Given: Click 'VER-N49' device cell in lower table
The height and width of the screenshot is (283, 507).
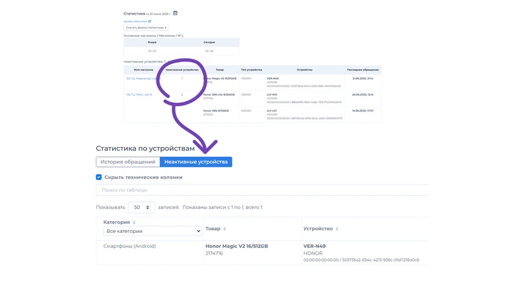Looking at the screenshot, I should [314, 246].
